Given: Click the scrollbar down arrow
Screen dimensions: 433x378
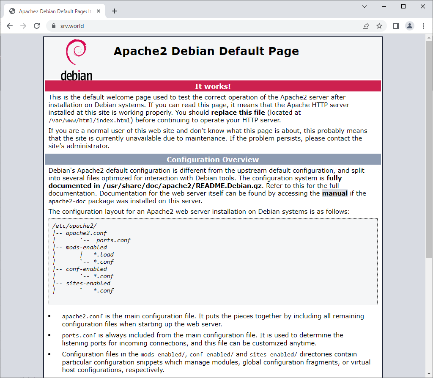Looking at the screenshot, I should point(429,374).
